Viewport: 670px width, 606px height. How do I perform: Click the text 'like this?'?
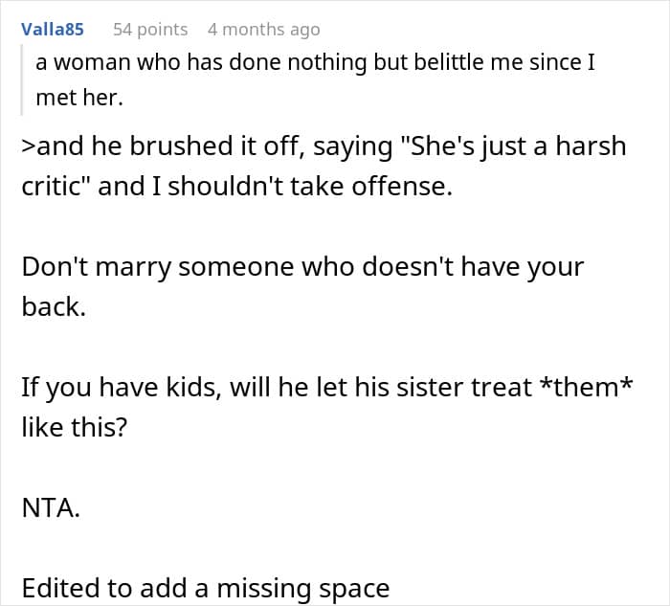click(x=75, y=427)
